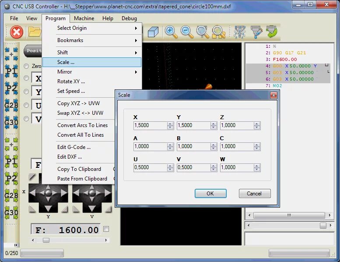Click the blue G30 icon

[11, 122]
